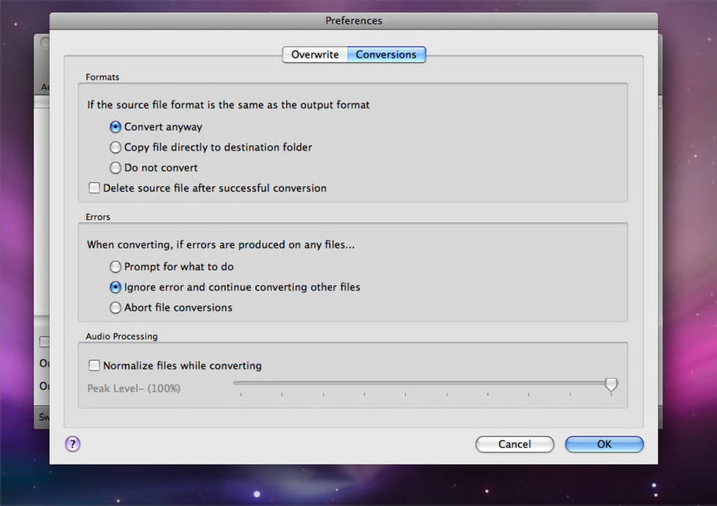This screenshot has width=717, height=506.
Task: Click the partially hidden checkbox behind the dialog
Action: [x=44, y=342]
